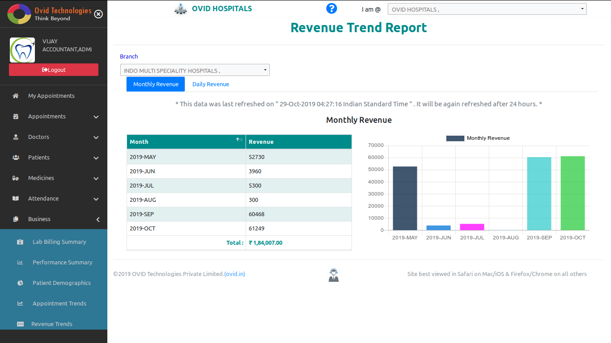611x343 pixels.
Task: Click the Lab Billing Summary icon
Action: (20, 242)
